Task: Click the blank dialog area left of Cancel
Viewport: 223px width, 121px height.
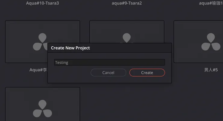Action: click(69, 73)
